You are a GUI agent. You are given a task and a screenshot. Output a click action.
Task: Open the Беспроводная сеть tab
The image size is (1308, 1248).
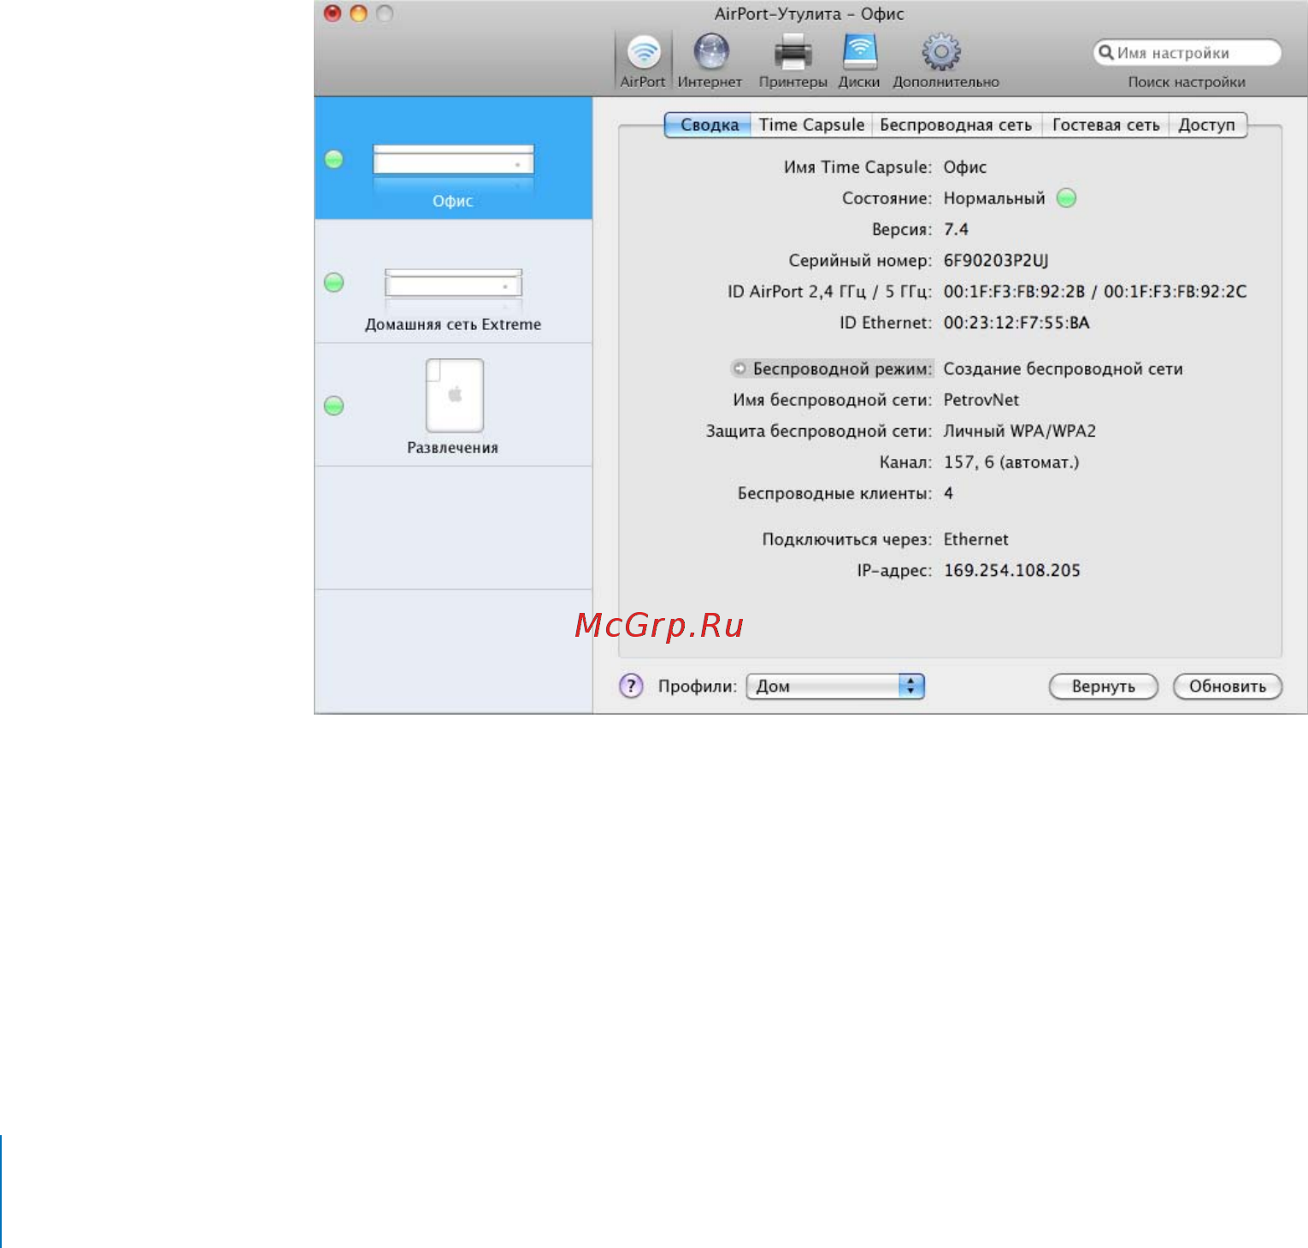(956, 125)
